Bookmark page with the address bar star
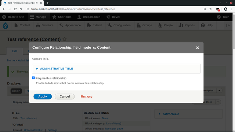Viewport: 235px width, 132px height. click(210, 9)
